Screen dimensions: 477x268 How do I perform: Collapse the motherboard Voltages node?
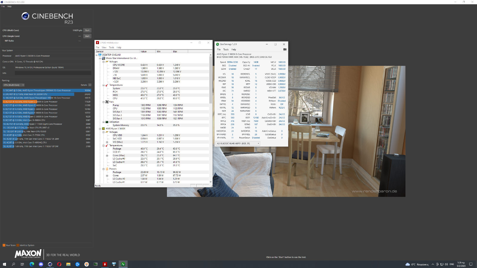[103, 62]
